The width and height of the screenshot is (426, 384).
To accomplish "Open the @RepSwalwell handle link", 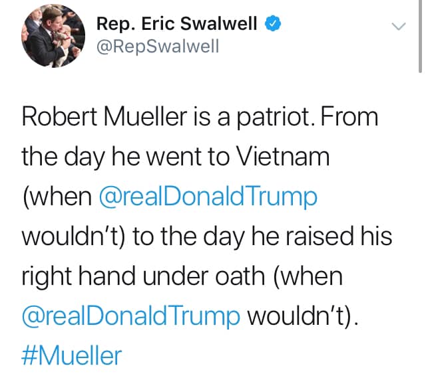I will (158, 47).
